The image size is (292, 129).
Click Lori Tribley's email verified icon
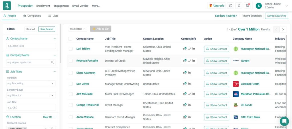click(185, 49)
